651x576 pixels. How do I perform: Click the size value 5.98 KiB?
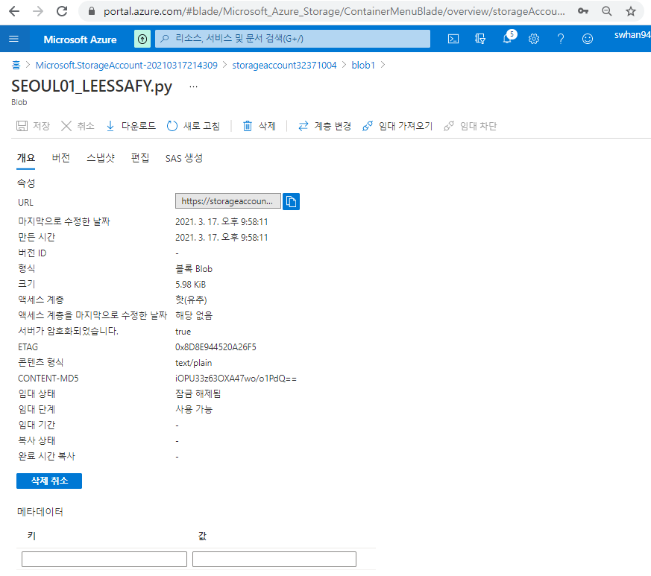coord(191,285)
